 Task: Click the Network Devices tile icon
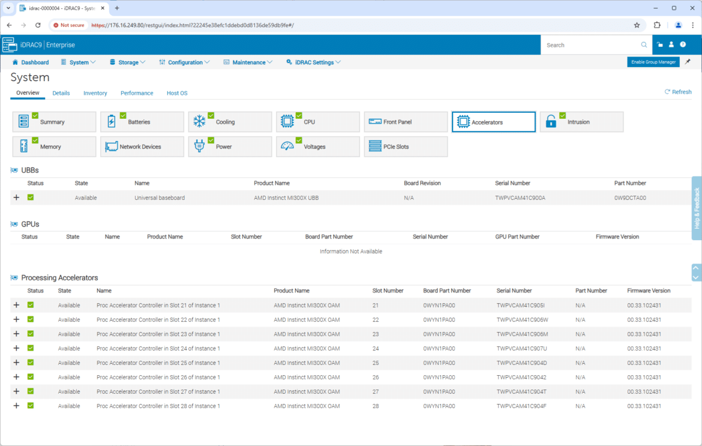click(x=111, y=146)
